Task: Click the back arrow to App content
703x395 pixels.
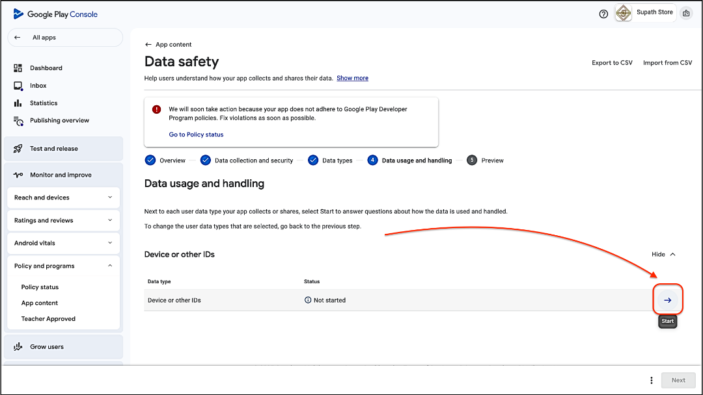Action: [148, 45]
